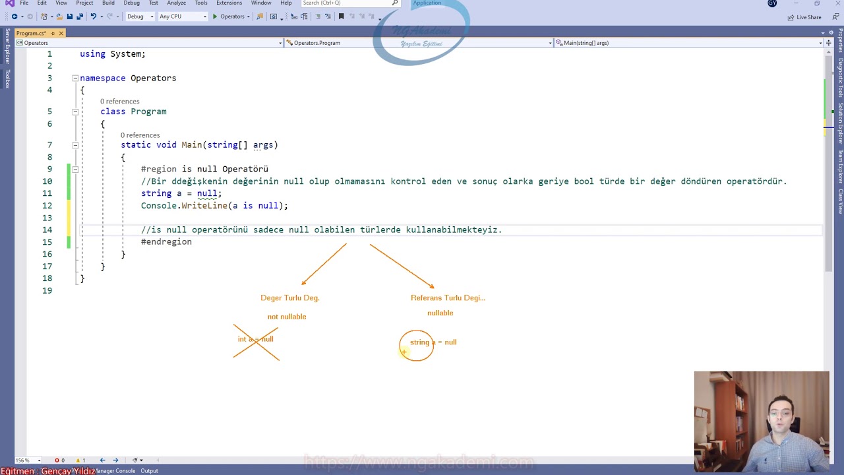Collapse the is null Operatörü region
The width and height of the screenshot is (844, 475).
tap(75, 170)
